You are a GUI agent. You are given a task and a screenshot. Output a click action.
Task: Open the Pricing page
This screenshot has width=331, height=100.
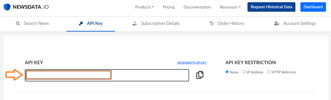pos(169,7)
